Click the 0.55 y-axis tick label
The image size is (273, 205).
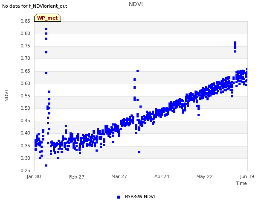[x=25, y=96]
